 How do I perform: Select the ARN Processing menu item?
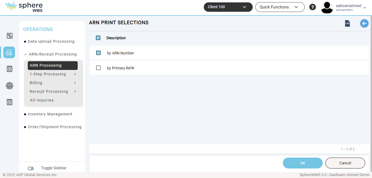53,66
